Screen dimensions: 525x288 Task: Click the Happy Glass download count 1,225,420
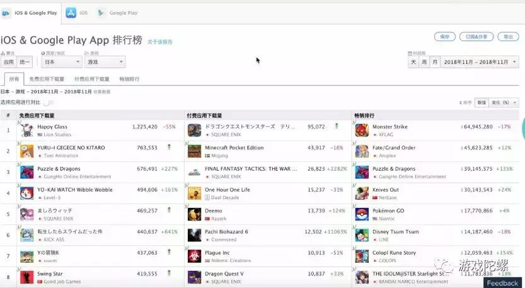145,127
